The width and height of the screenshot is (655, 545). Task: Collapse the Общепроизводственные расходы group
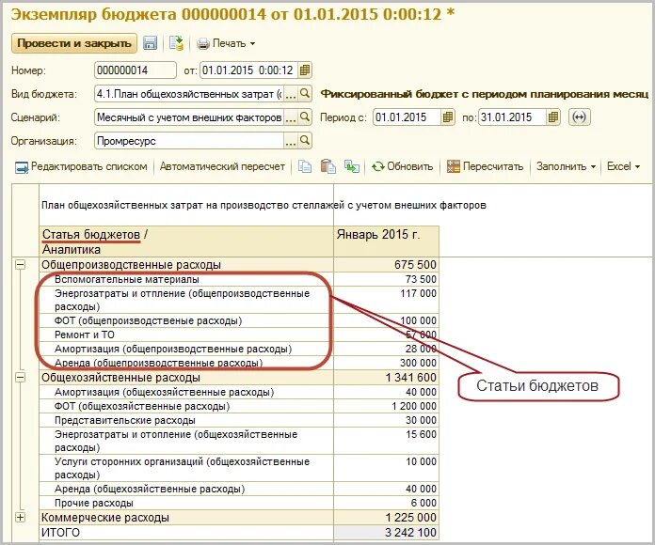20,265
